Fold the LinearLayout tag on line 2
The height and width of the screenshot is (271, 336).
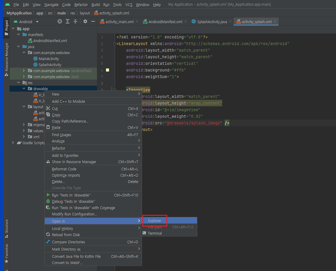click(115, 44)
